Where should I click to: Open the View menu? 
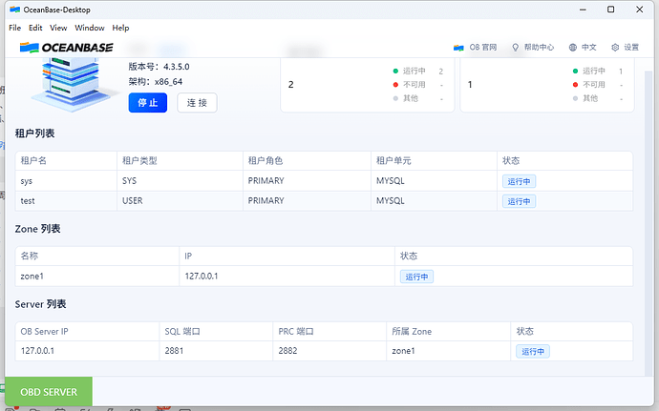point(58,28)
